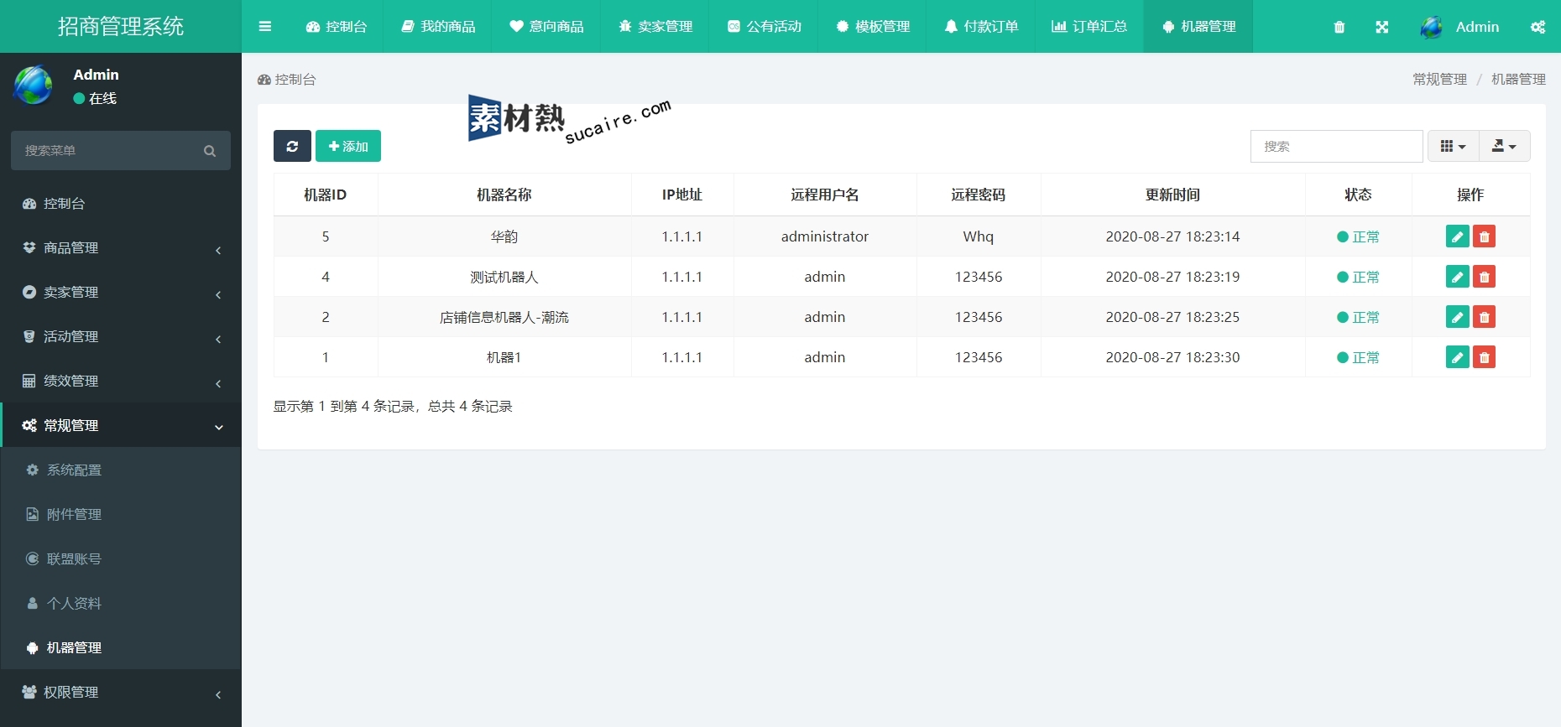
Task: Switch to the 我的商品 top tab
Action: pos(438,27)
